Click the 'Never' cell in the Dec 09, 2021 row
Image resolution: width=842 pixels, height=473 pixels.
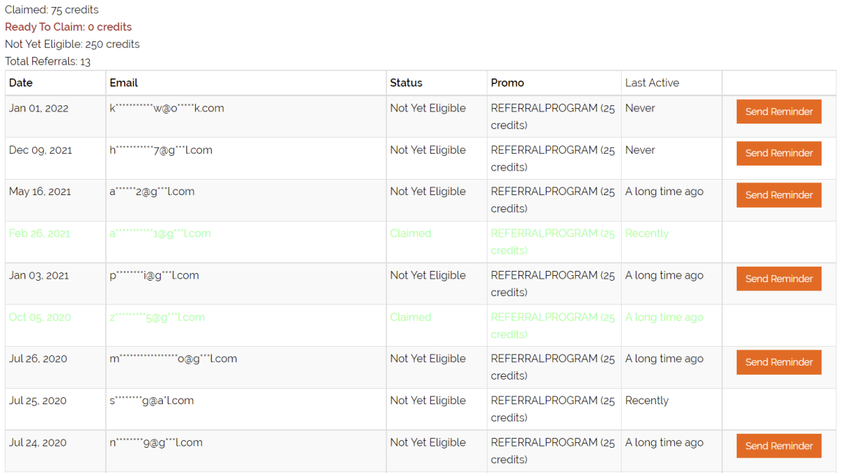[640, 150]
